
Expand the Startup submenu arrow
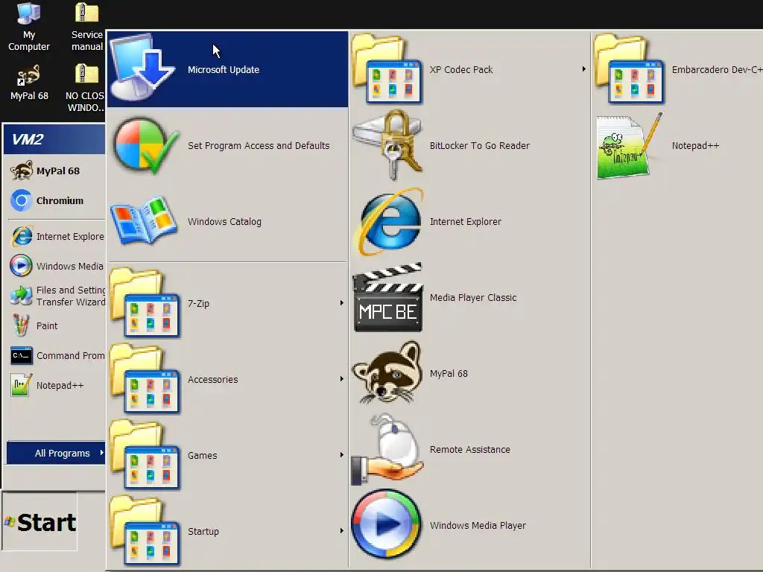[341, 530]
